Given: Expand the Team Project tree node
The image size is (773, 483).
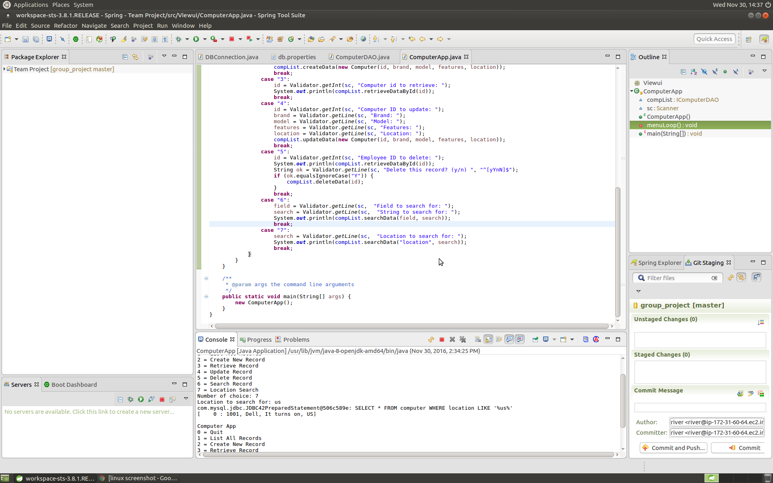Looking at the screenshot, I should pos(4,69).
